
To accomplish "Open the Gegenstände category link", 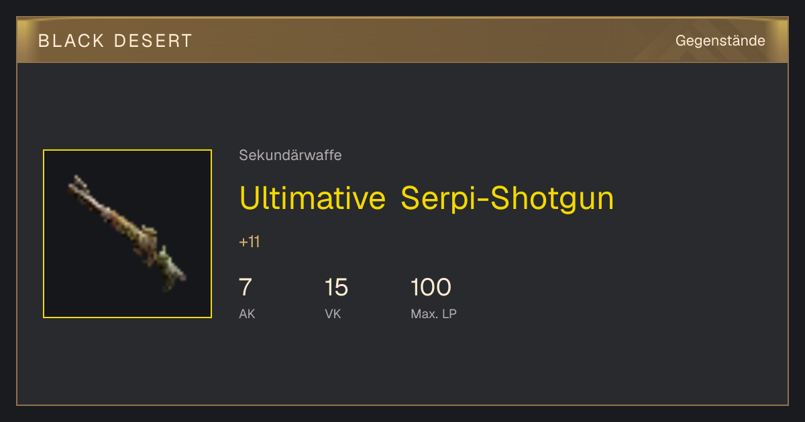I will pos(720,41).
